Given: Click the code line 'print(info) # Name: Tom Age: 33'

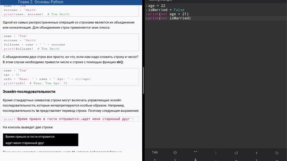Looking at the screenshot, I should coord(35,83).
